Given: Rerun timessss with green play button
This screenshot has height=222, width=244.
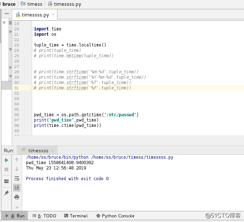Looking at the screenshot, I should (6, 160).
